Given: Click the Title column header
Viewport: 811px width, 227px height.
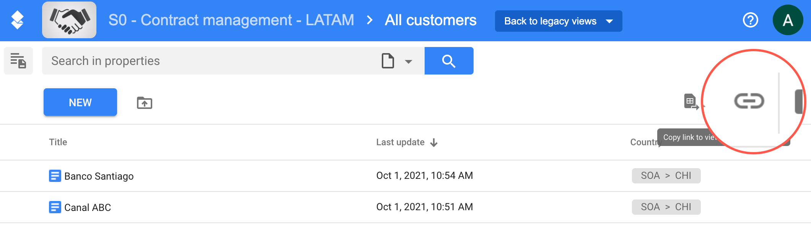Looking at the screenshot, I should coord(58,142).
